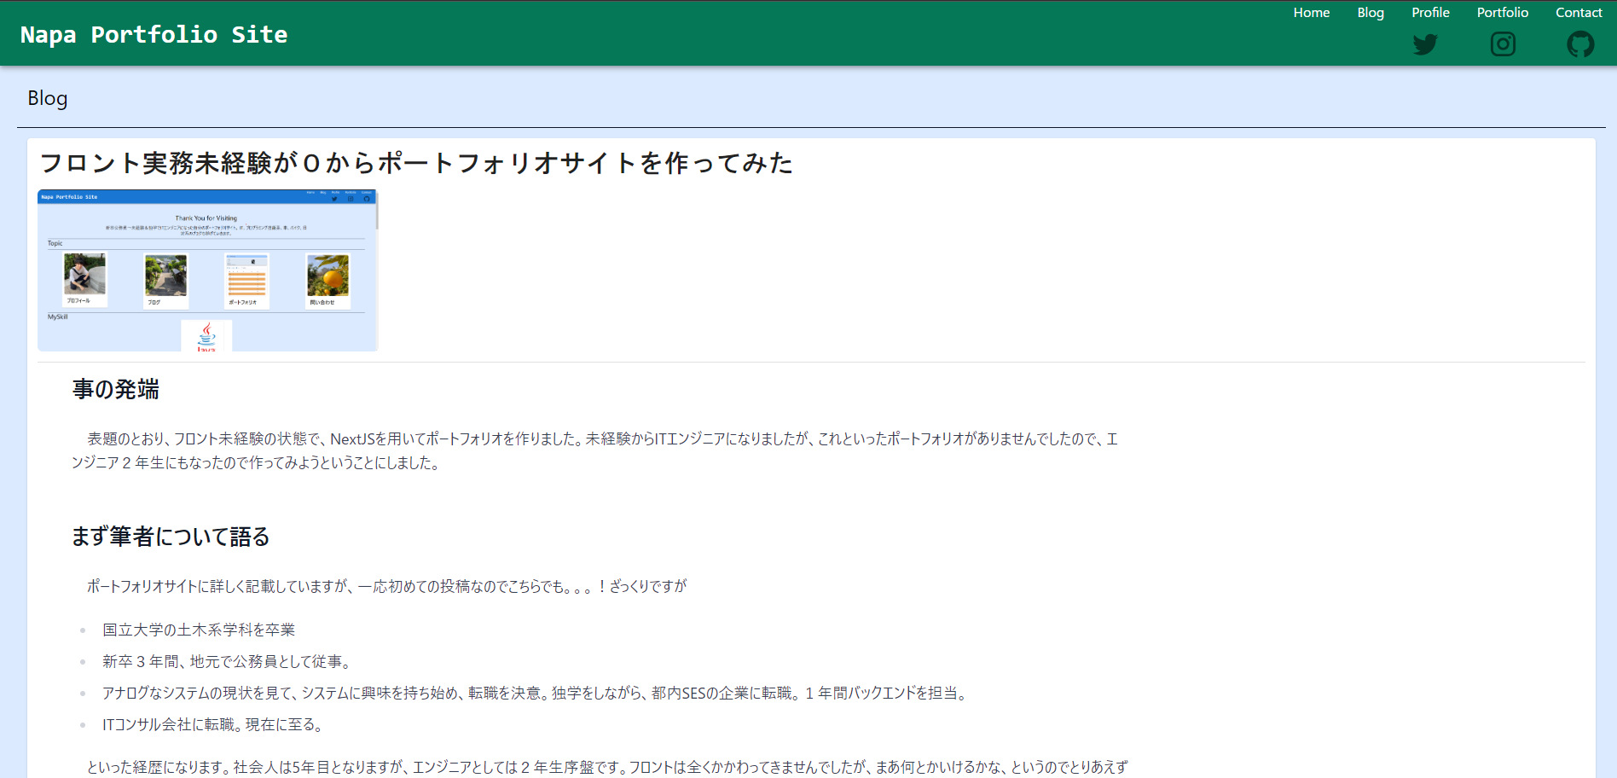
Task: Open the Profile navigation item
Action: (x=1430, y=13)
